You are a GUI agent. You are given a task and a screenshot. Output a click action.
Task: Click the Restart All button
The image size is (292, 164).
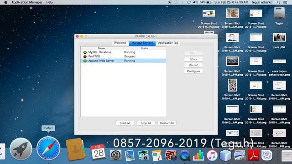pos(167,123)
